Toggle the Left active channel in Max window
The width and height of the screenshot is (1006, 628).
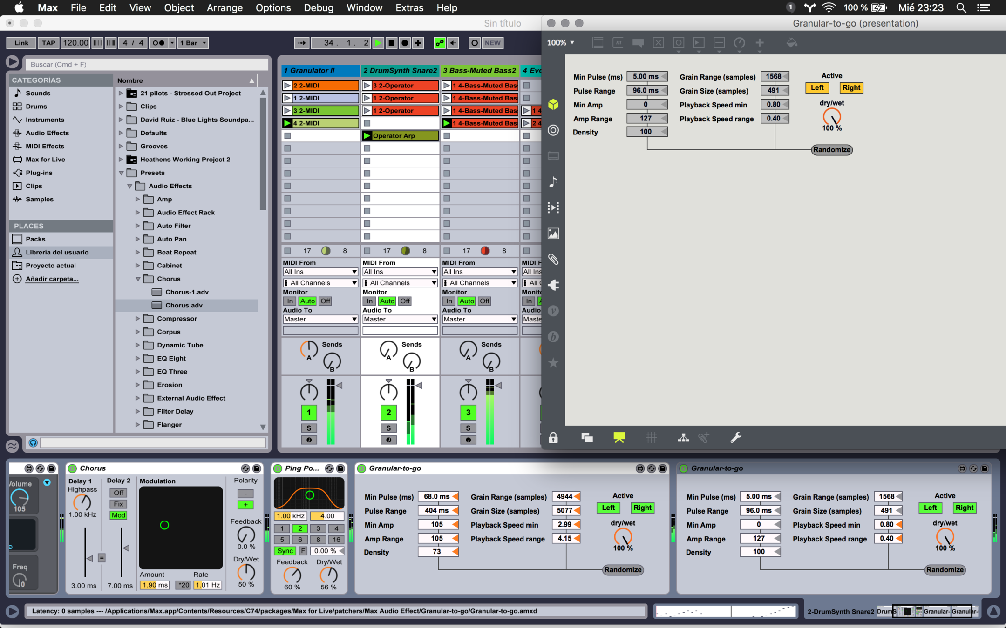817,87
